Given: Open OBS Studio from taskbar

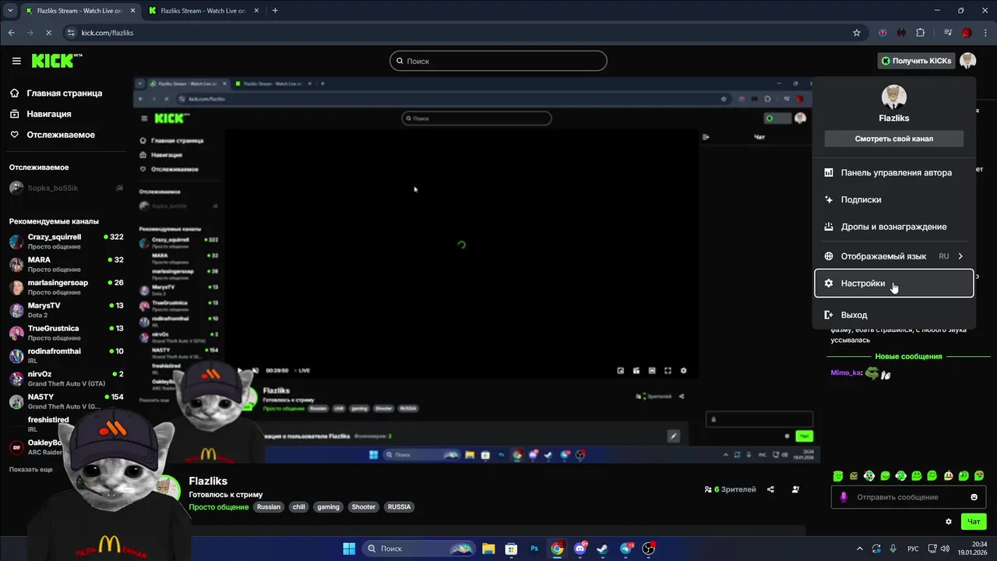Looking at the screenshot, I should coord(649,549).
